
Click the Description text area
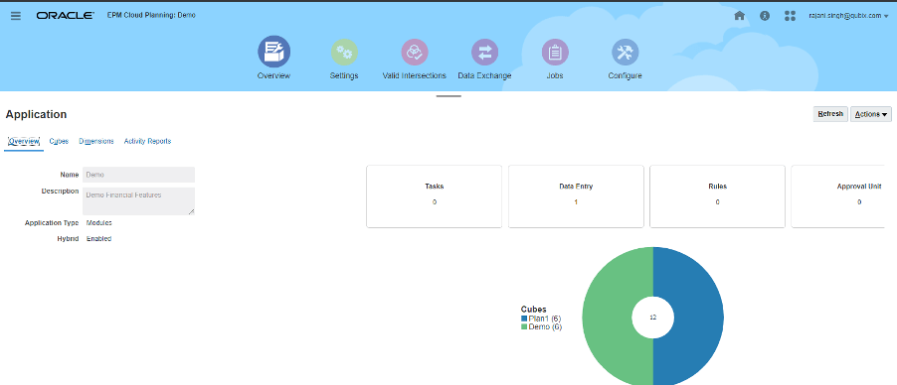(x=139, y=201)
